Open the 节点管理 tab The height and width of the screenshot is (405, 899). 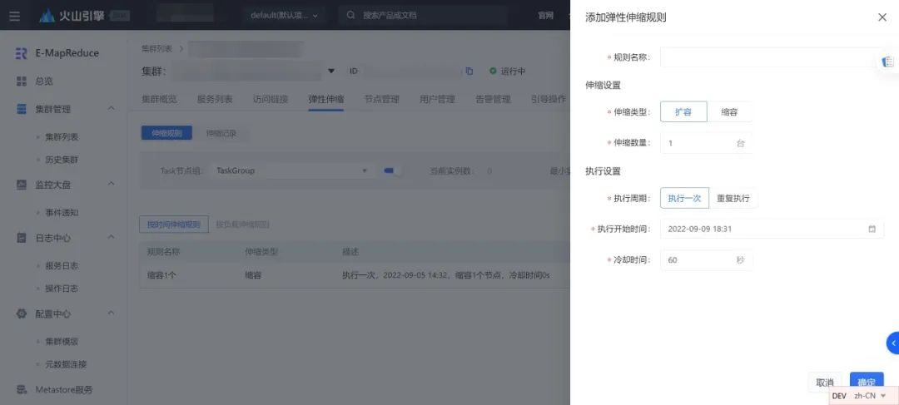coord(382,98)
